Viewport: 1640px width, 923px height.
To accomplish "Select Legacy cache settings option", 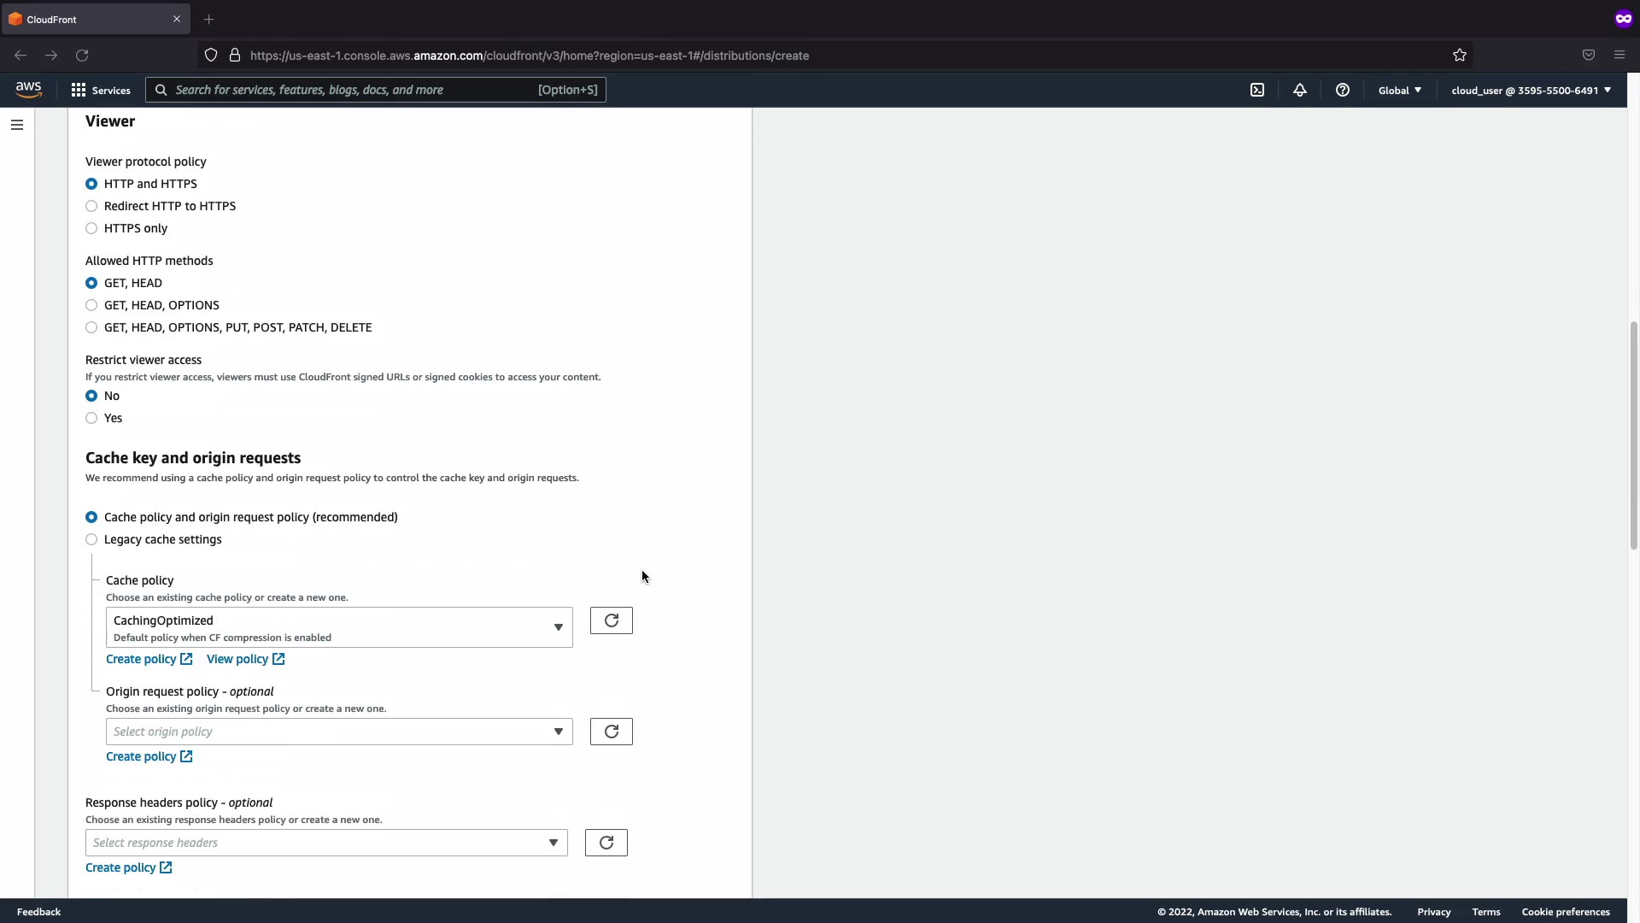I will [x=91, y=539].
